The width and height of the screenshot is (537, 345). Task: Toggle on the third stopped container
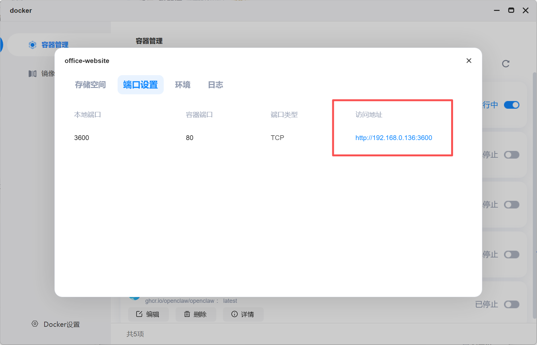pos(512,205)
